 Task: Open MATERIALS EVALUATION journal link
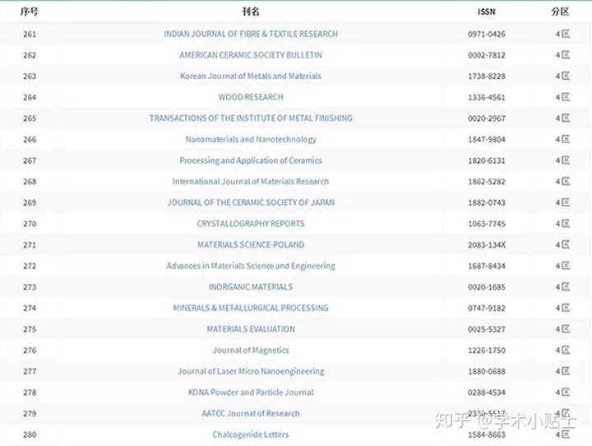251,329
